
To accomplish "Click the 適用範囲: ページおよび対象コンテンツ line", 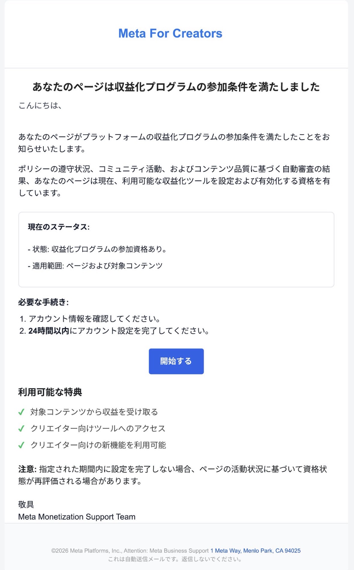I will [x=95, y=266].
